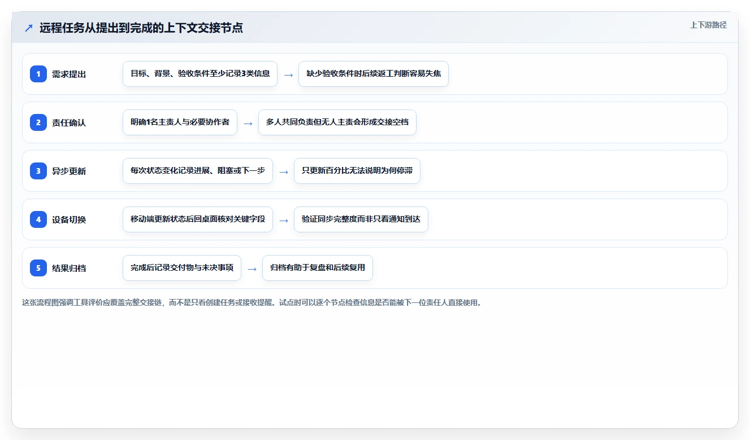Open the 移动端更新状态后回桌面核对关键字段 box
Image resolution: width=750 pixels, height=440 pixels.
(198, 219)
